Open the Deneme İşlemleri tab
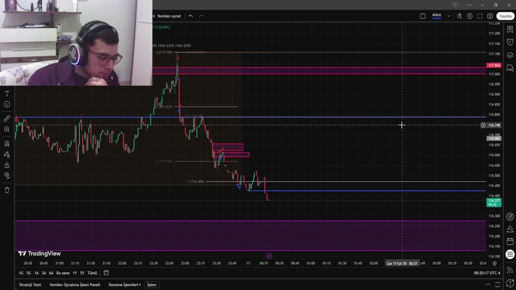The width and height of the screenshot is (516, 290). 123,285
